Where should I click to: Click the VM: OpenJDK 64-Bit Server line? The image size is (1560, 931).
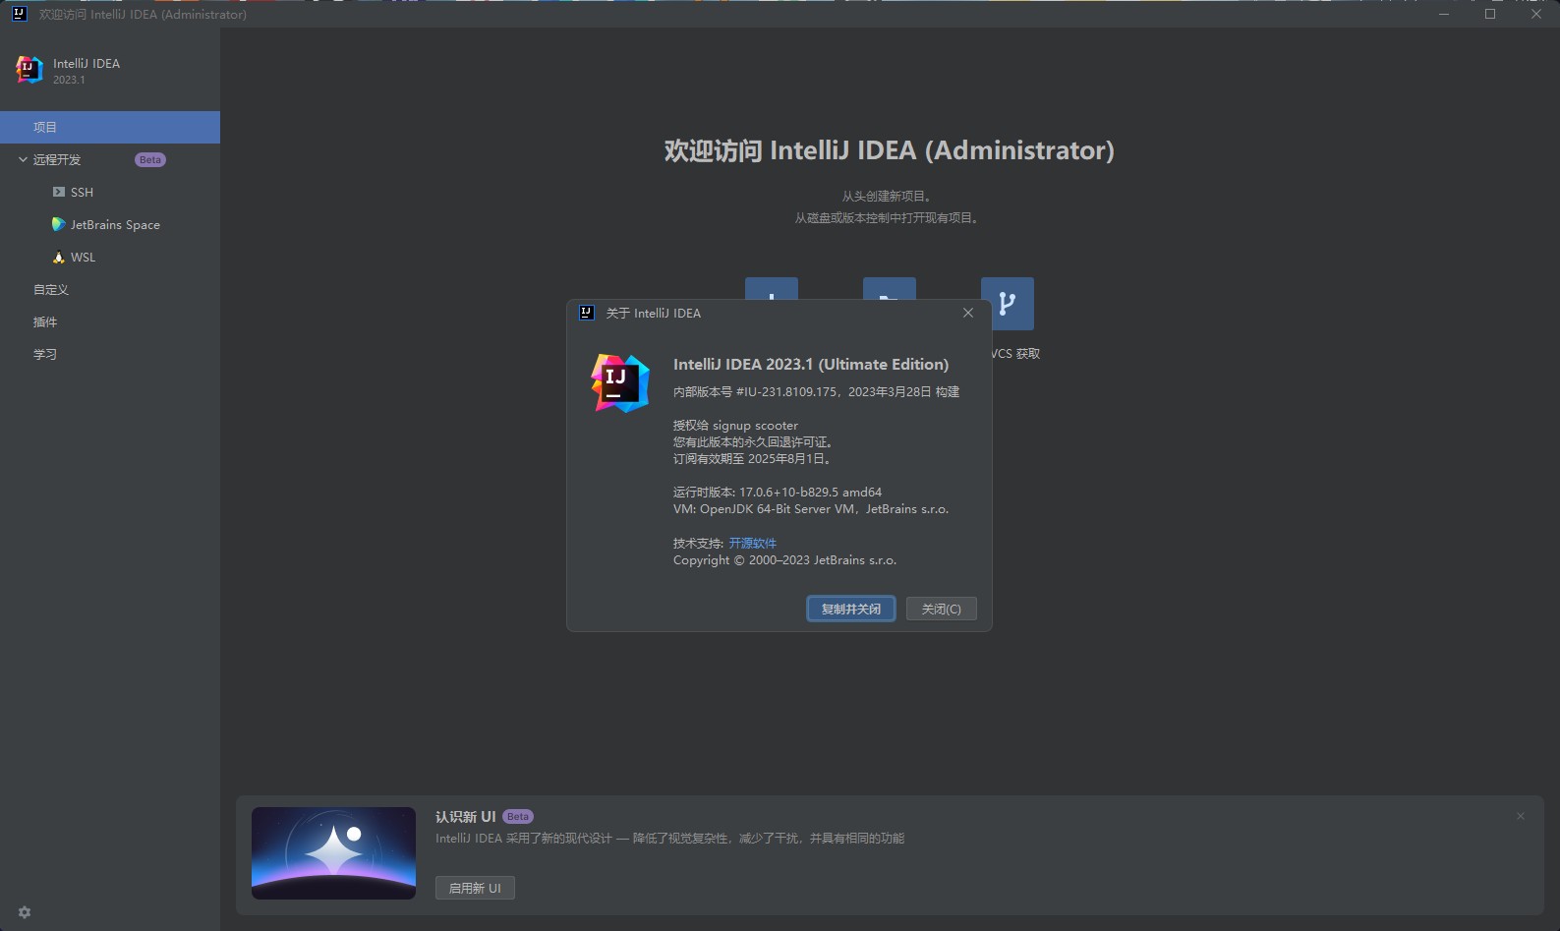[811, 508]
